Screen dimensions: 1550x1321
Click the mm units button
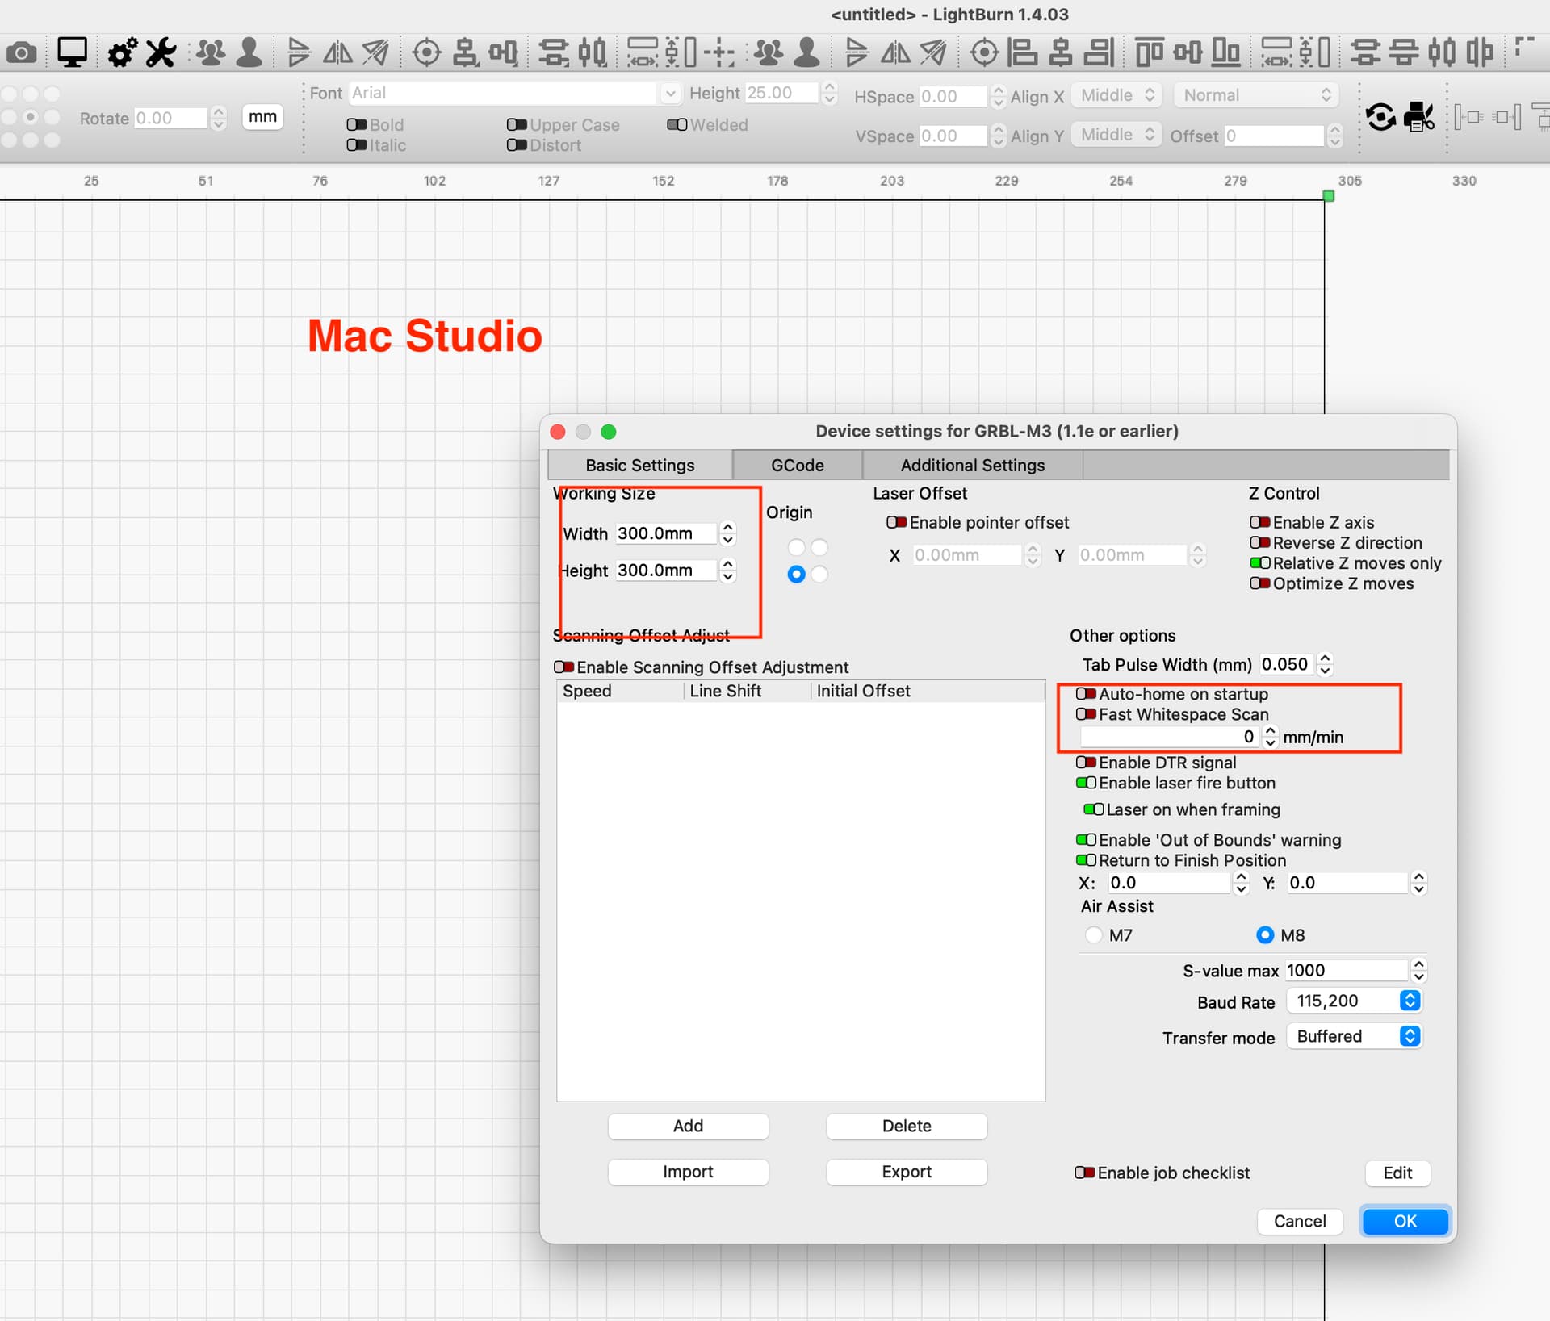point(262,117)
